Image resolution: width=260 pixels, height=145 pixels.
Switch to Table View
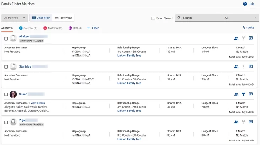click(x=63, y=18)
